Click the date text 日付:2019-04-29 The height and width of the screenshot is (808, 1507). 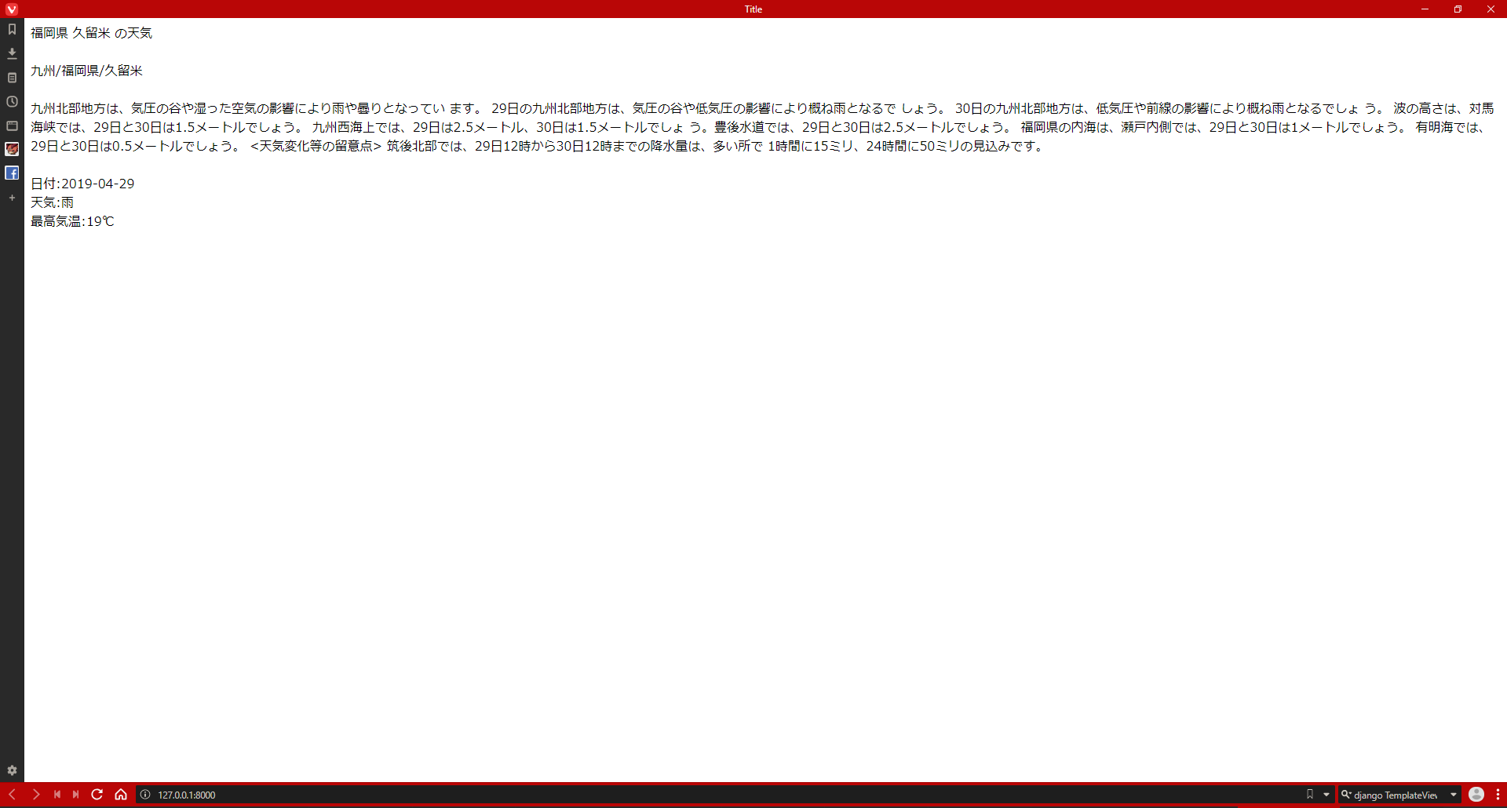[x=82, y=184]
